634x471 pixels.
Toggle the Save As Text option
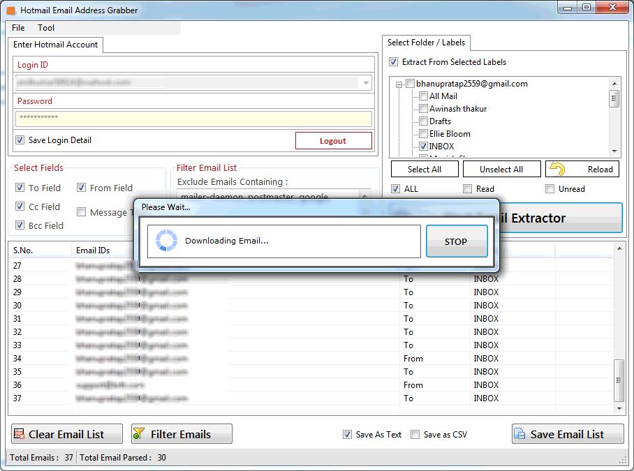[x=347, y=435]
